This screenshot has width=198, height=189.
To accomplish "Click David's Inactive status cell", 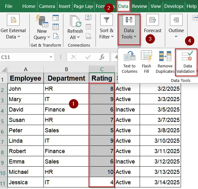I will tap(127, 109).
